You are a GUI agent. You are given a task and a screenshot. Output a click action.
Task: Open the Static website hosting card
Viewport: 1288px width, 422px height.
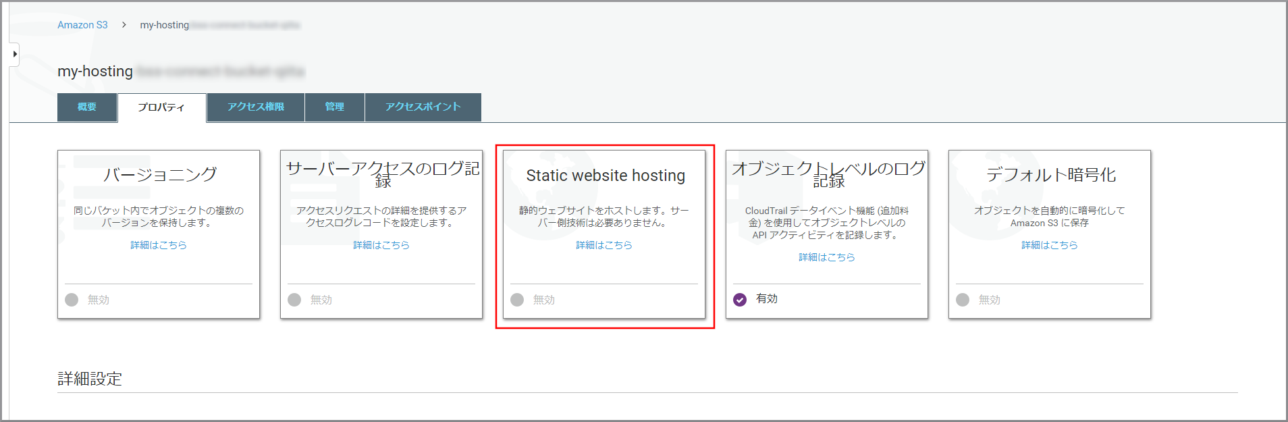[x=604, y=234]
